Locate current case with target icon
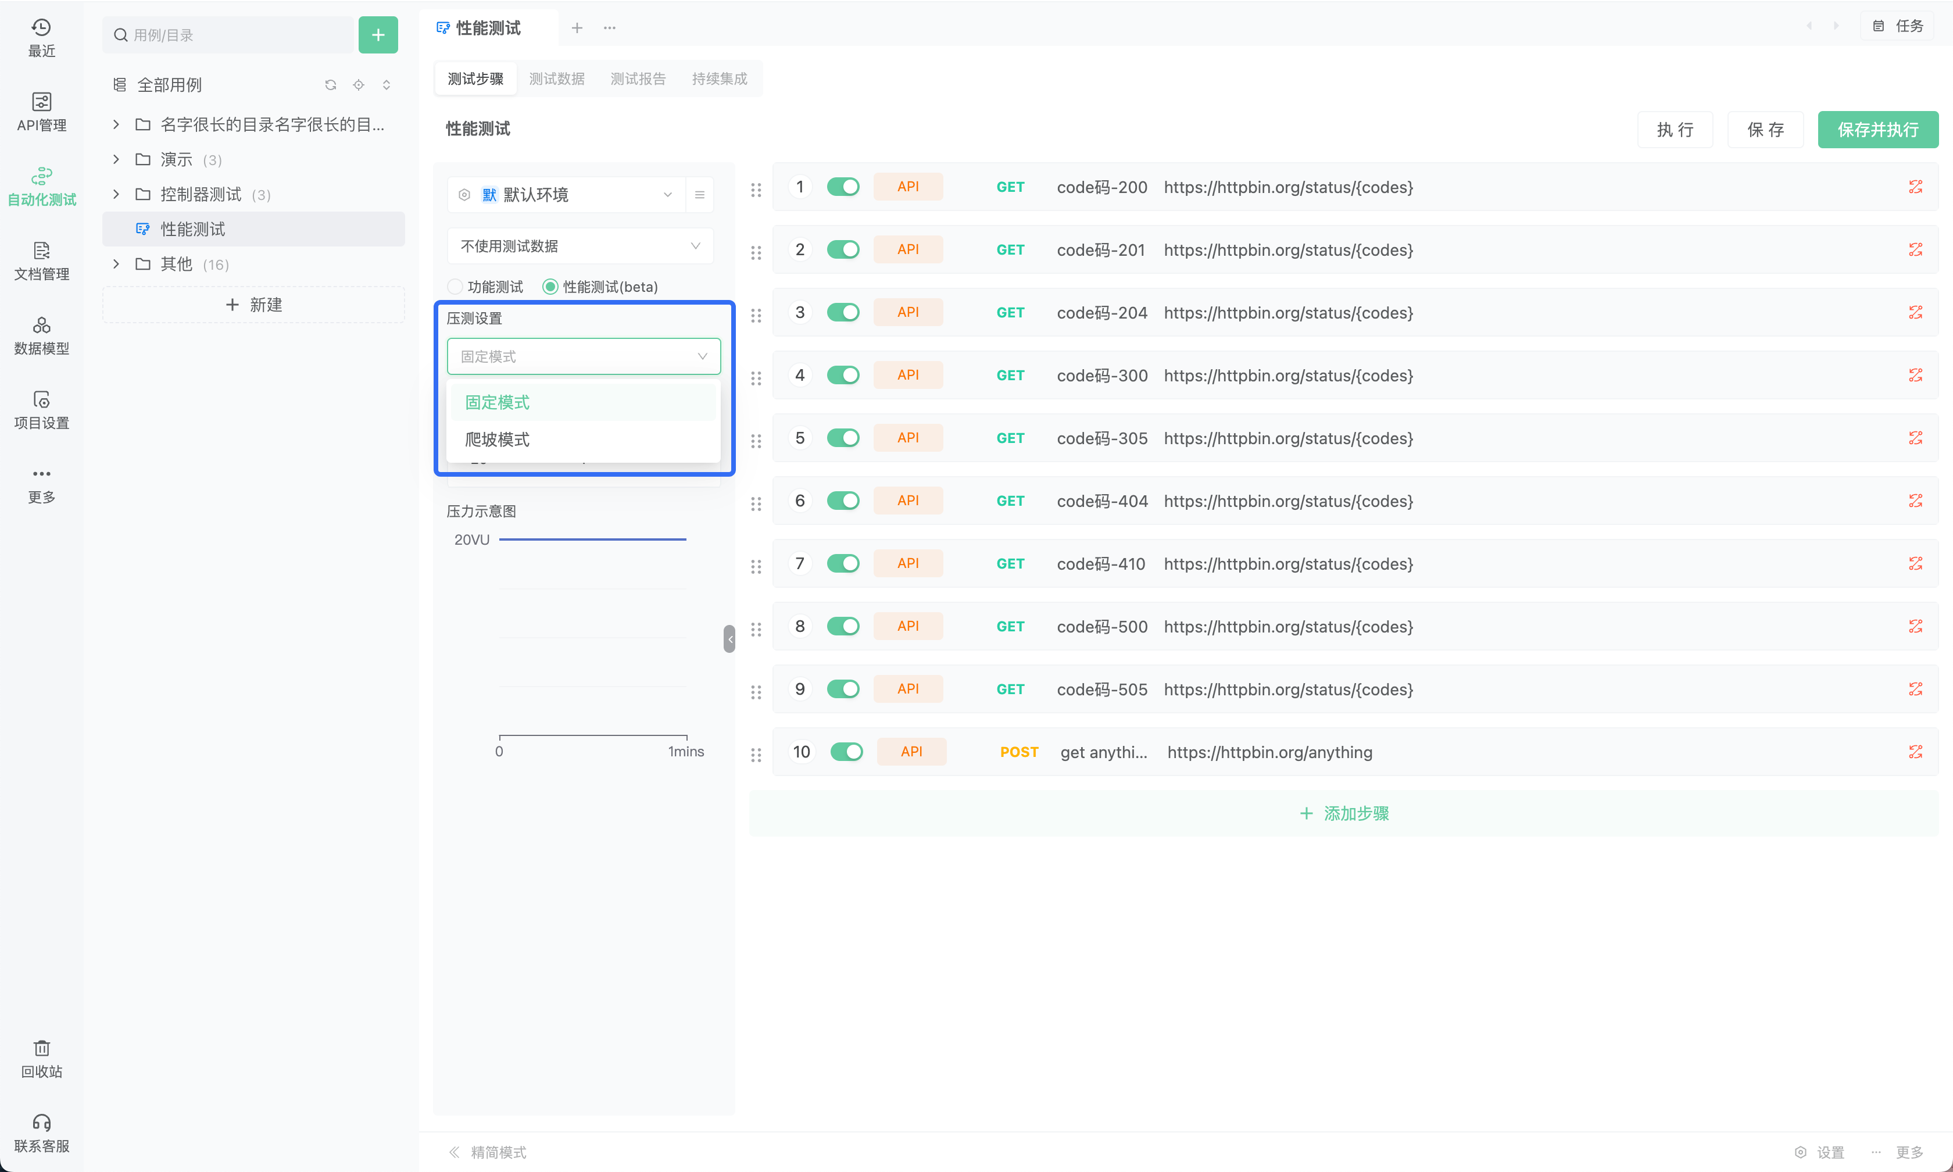The width and height of the screenshot is (1953, 1172). click(359, 84)
